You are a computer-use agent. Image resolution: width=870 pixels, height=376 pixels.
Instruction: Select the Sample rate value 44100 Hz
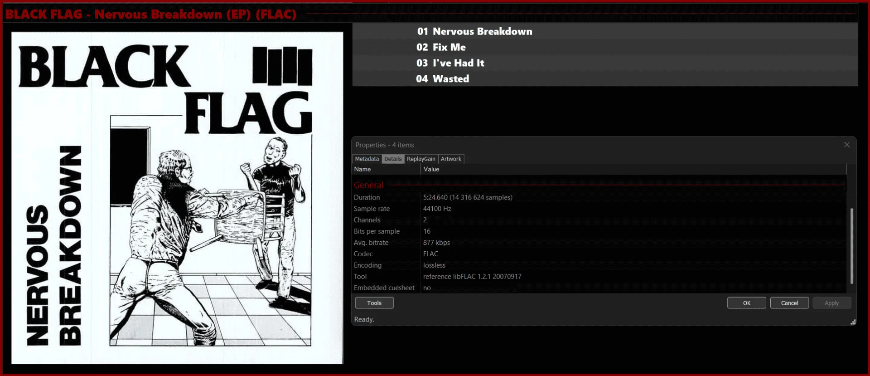(437, 209)
